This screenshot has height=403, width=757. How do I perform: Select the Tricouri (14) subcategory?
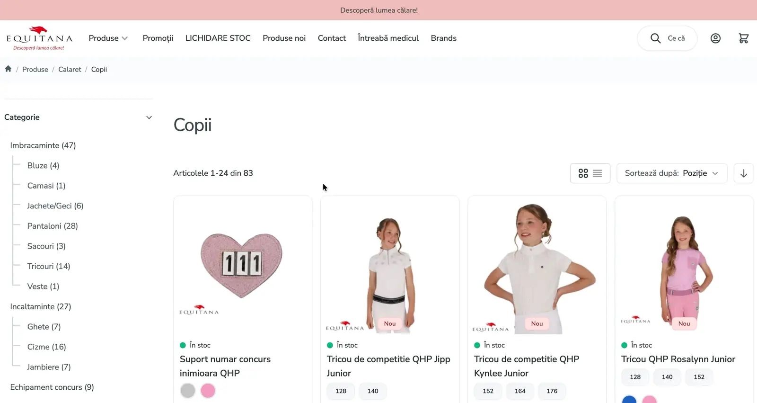pos(49,266)
